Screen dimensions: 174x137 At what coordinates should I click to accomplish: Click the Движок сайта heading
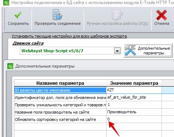[28, 43]
